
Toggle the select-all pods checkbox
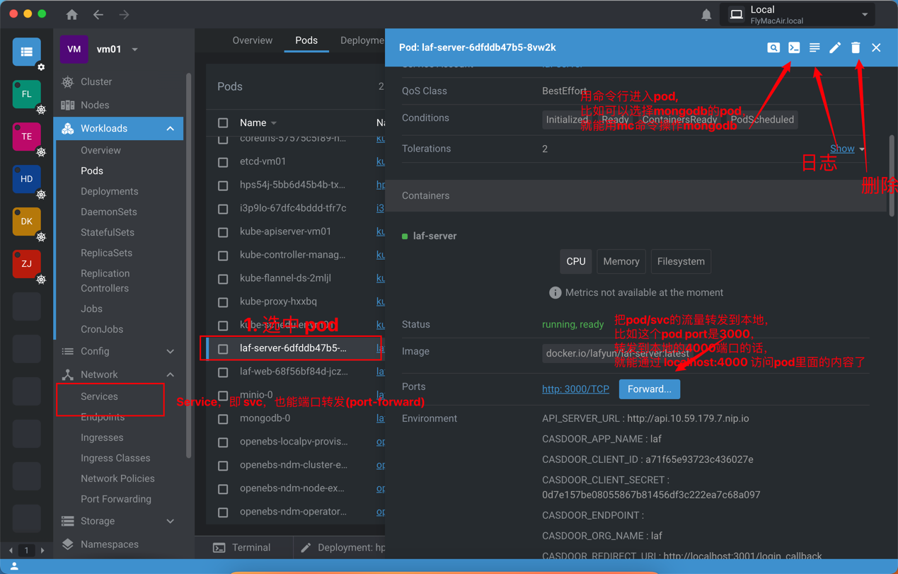[x=223, y=123]
